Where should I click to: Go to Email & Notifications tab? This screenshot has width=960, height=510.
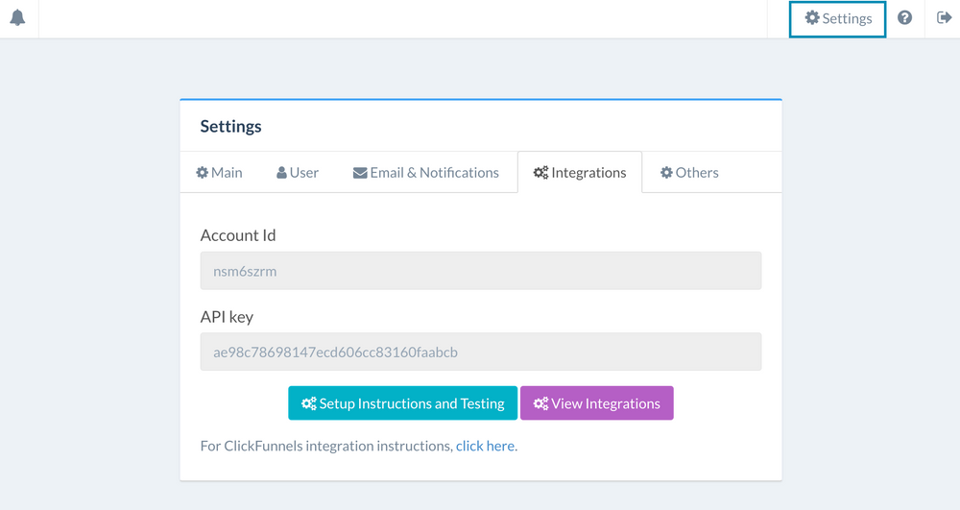pos(426,173)
